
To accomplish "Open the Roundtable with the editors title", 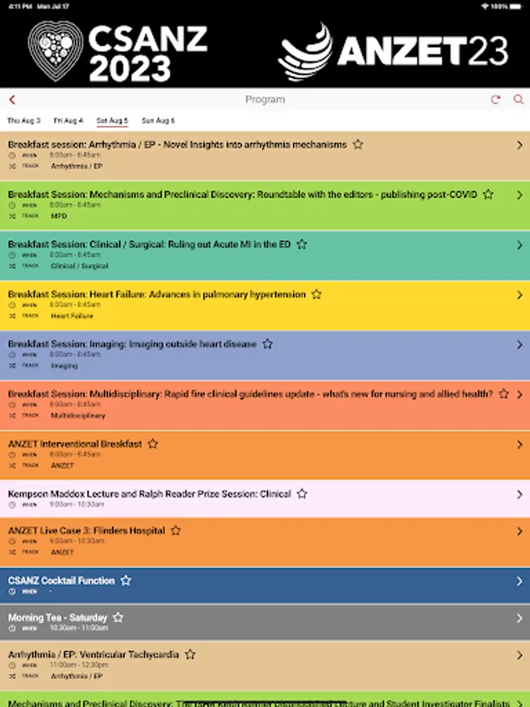I will point(243,195).
